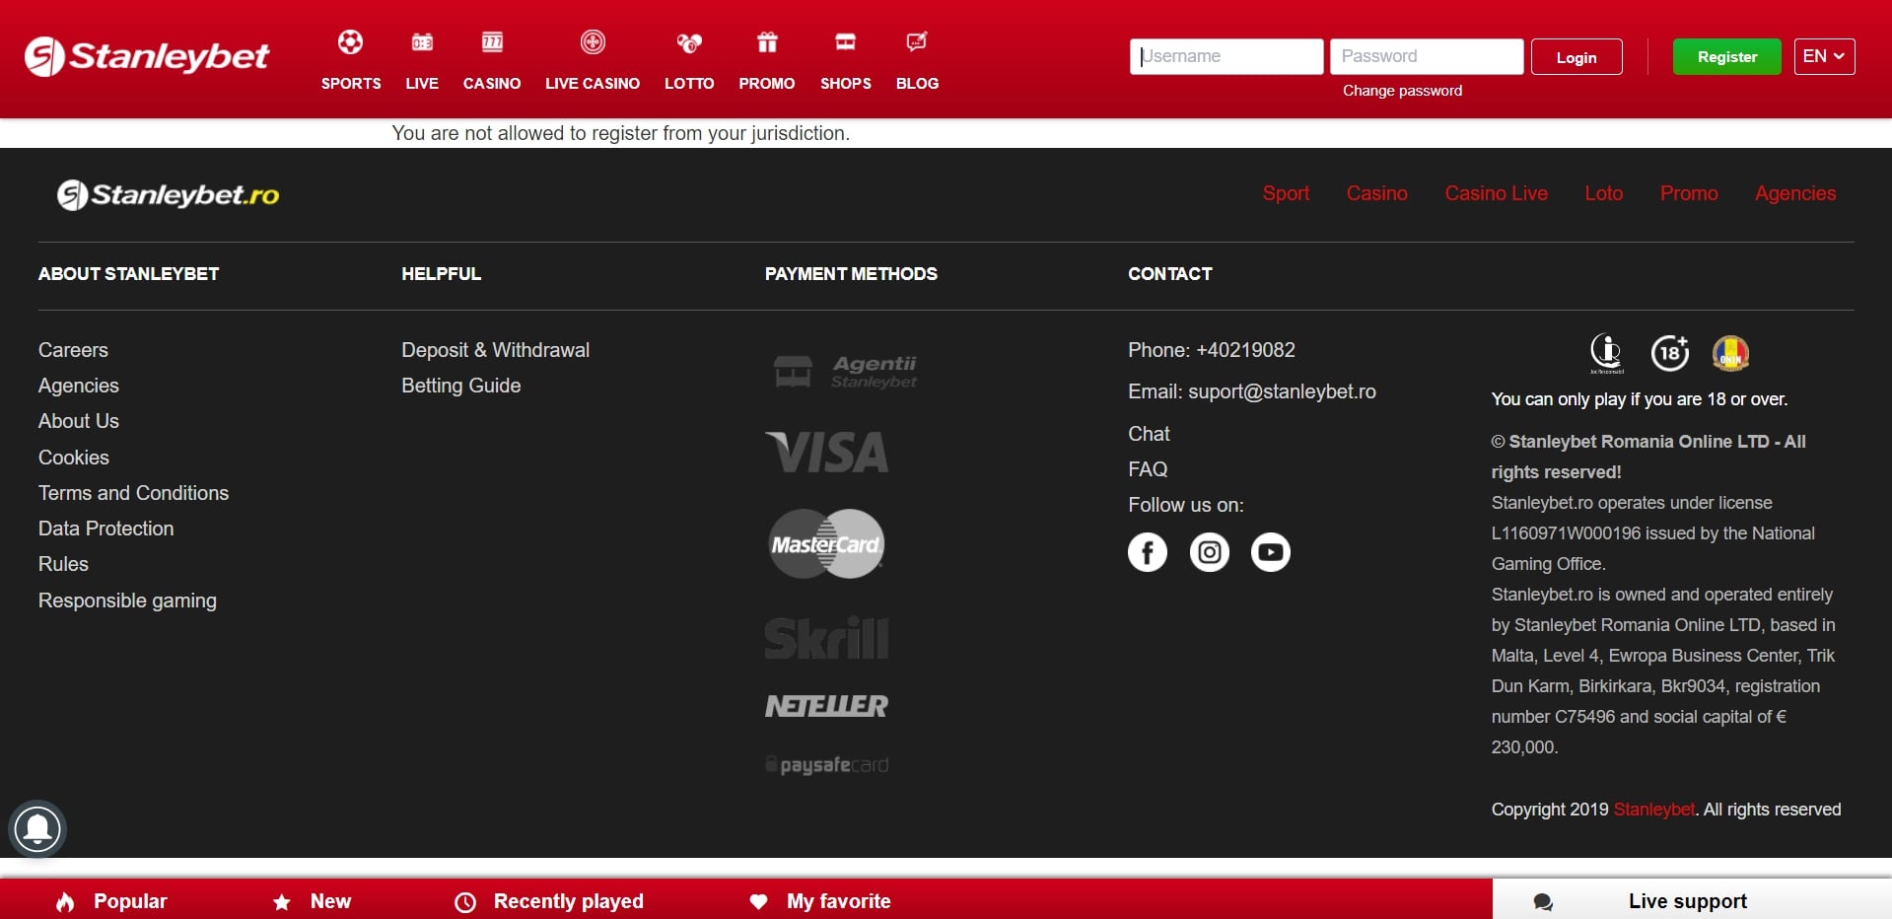
Task: Select the LOTTO menu label
Action: [x=689, y=84]
